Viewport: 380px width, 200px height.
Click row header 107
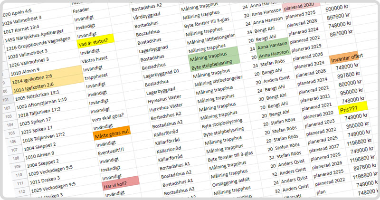click(x=14, y=150)
